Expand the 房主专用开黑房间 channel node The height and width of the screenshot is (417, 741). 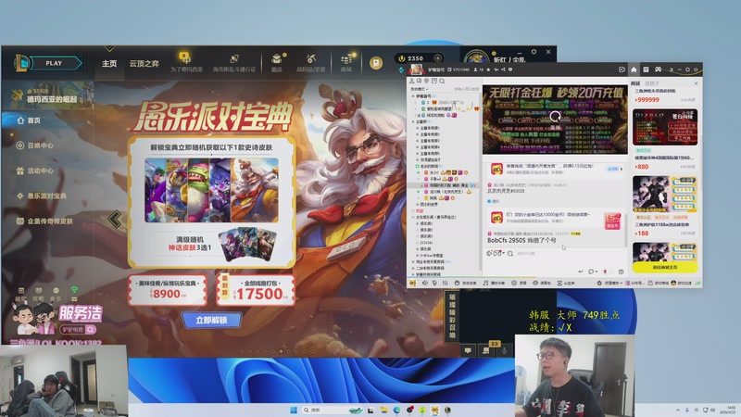click(x=413, y=261)
